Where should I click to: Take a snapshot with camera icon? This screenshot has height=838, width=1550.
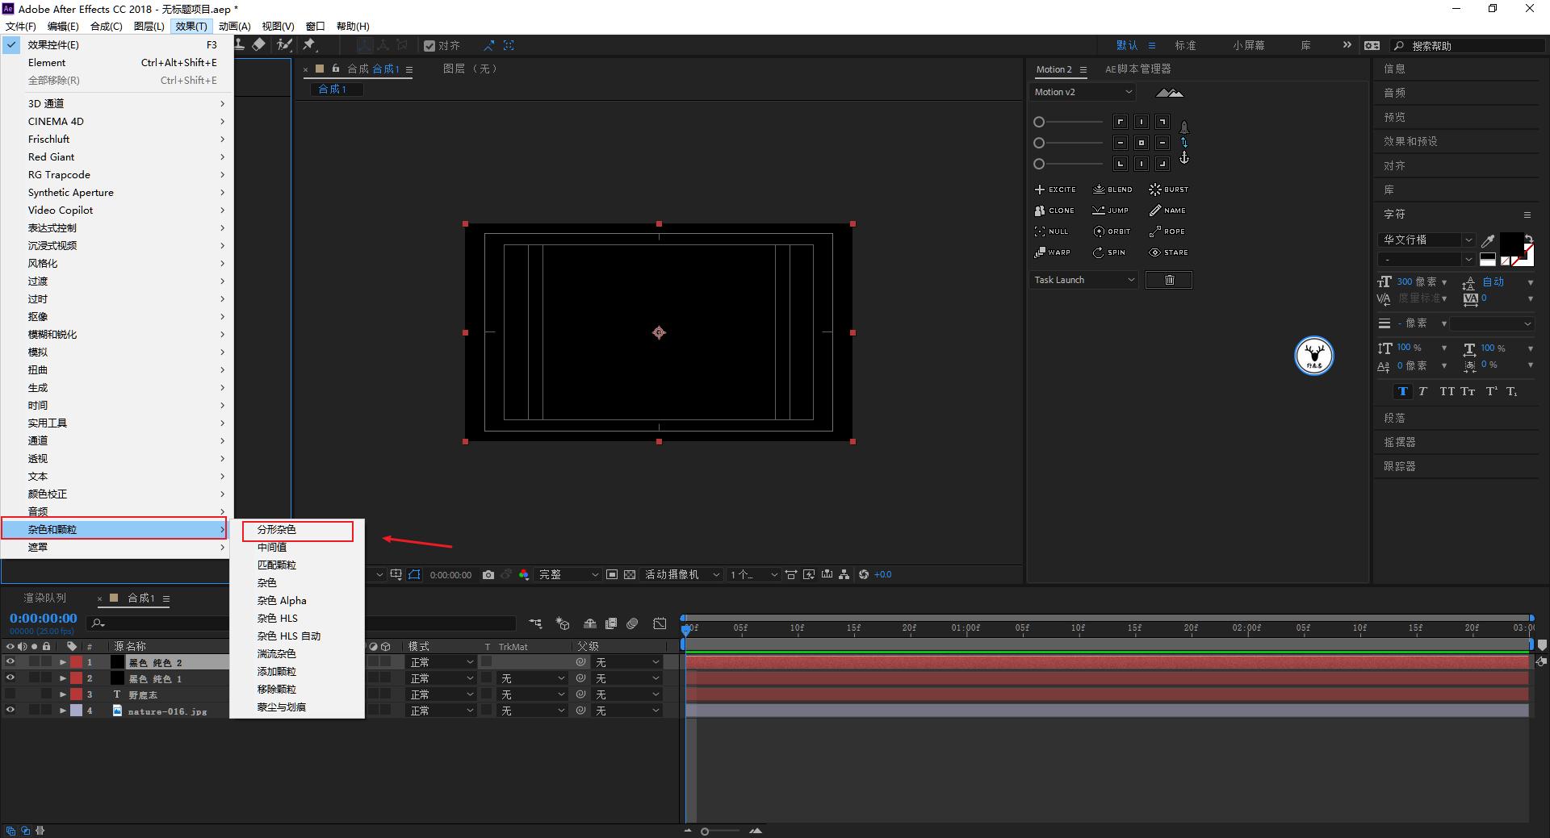(x=488, y=575)
